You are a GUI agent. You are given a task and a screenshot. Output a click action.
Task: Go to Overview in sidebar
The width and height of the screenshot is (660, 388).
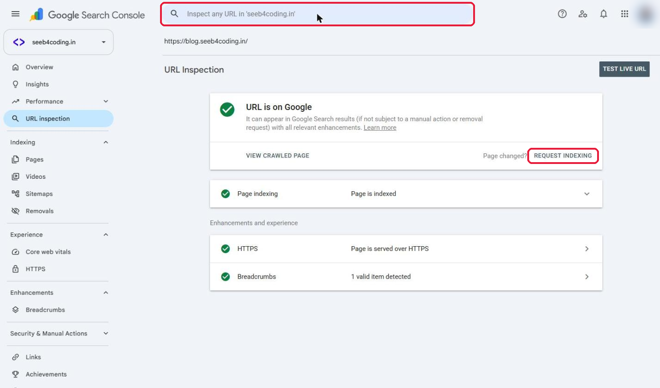58,67
